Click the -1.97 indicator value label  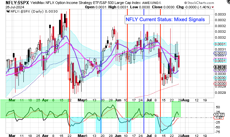click(x=219, y=118)
